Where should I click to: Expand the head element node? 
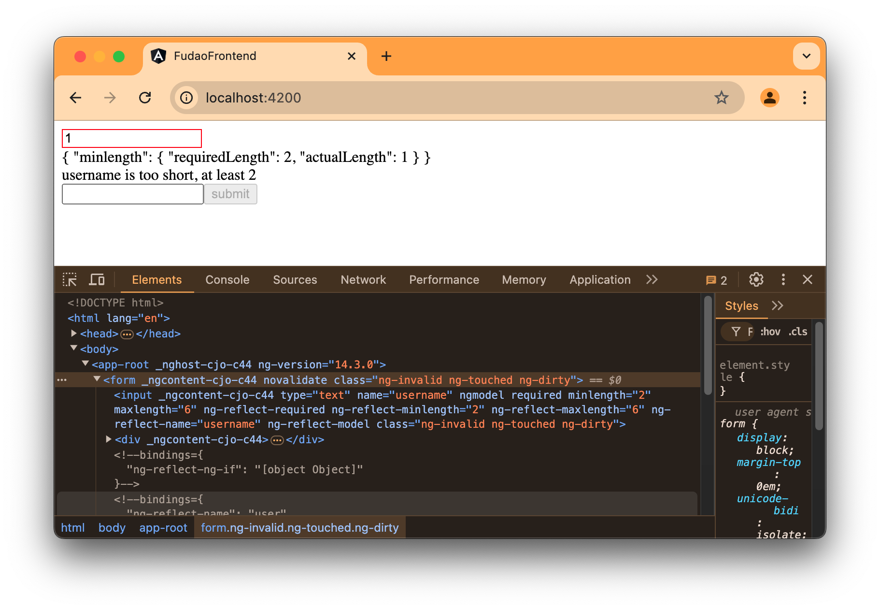pyautogui.click(x=73, y=333)
